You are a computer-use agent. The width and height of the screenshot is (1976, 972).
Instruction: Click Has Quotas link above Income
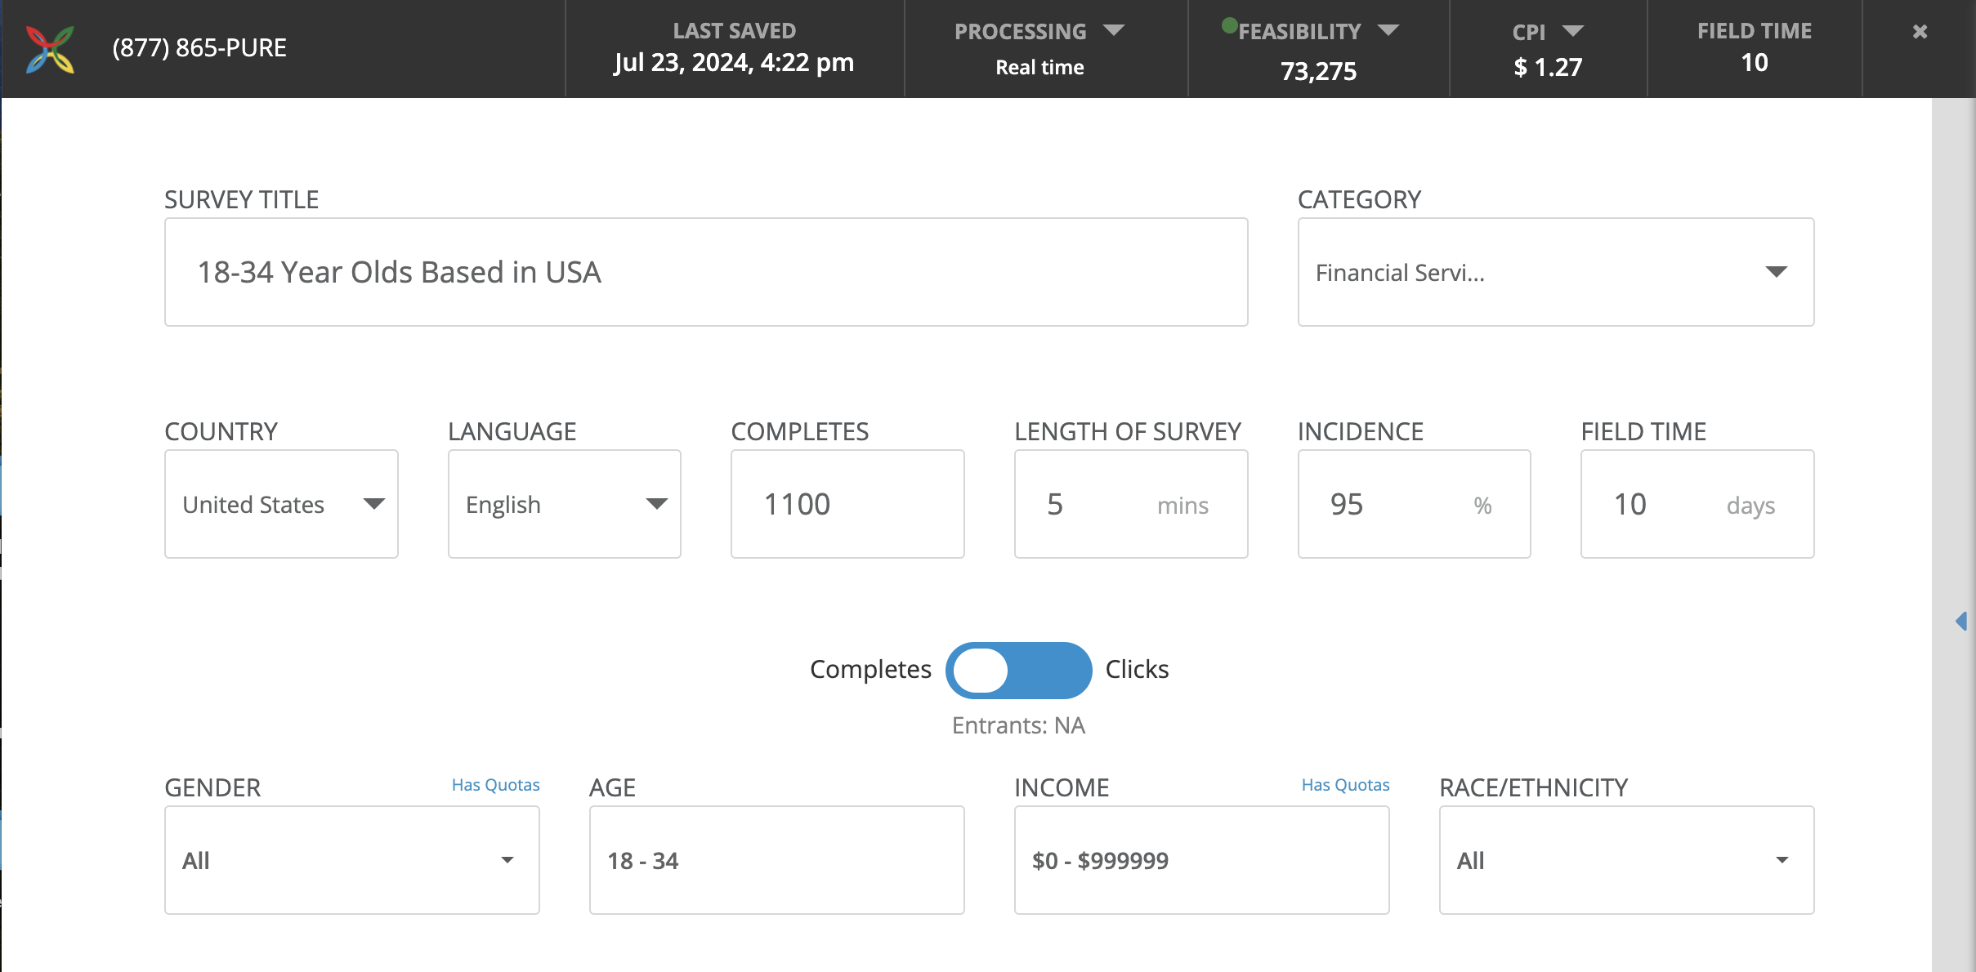(x=1345, y=785)
